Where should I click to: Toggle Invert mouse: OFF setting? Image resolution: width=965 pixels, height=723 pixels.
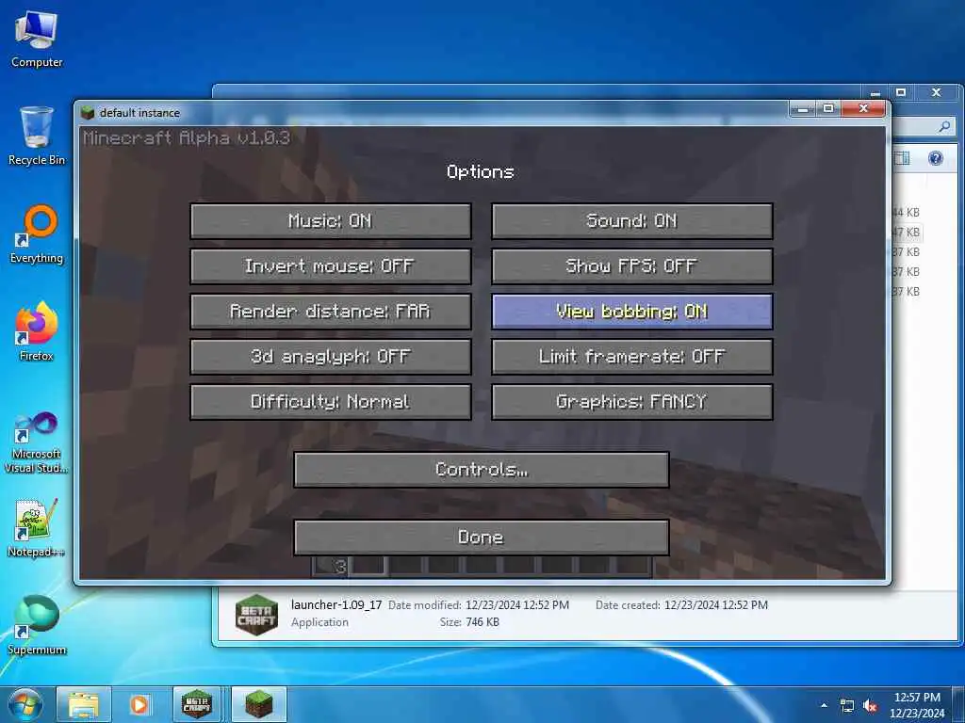click(331, 266)
